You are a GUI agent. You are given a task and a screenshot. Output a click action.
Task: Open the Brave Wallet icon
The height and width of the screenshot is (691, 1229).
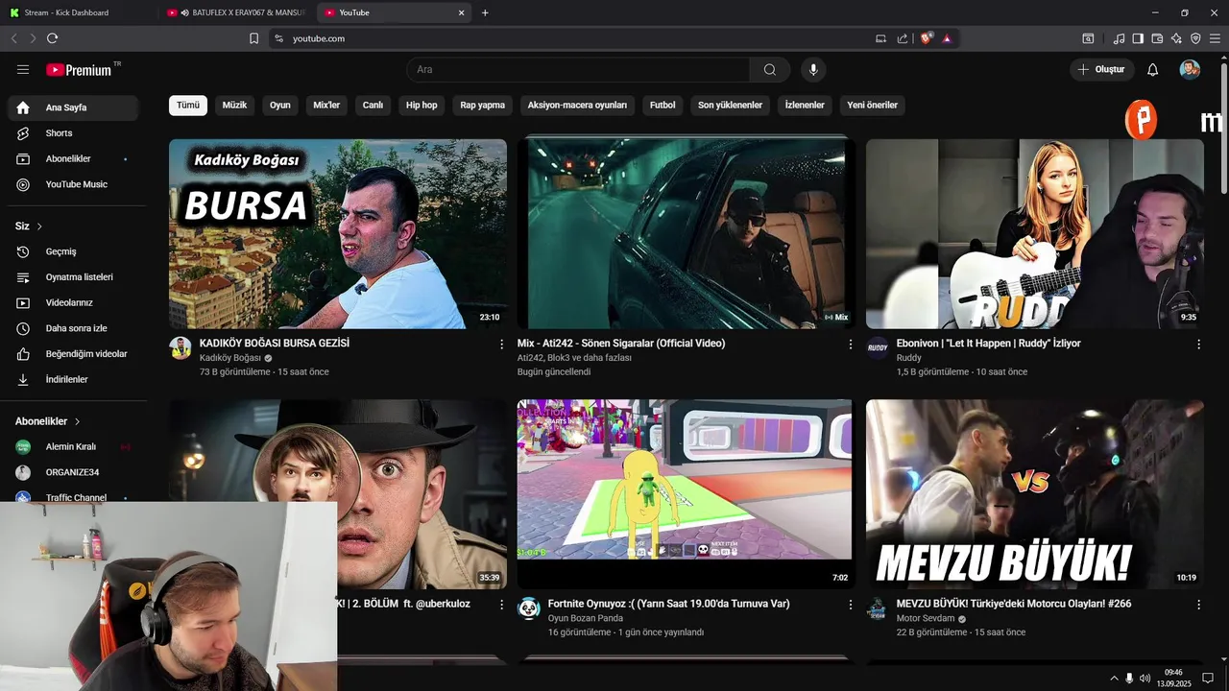click(x=1157, y=38)
